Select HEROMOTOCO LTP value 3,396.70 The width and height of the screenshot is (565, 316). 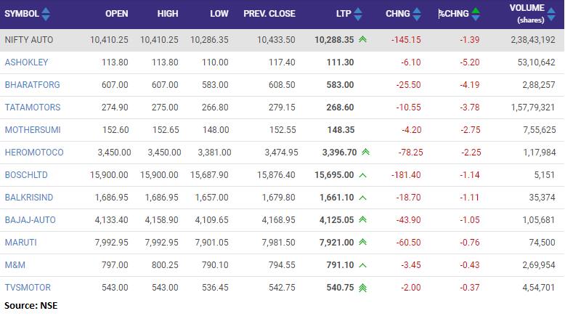tap(339, 152)
